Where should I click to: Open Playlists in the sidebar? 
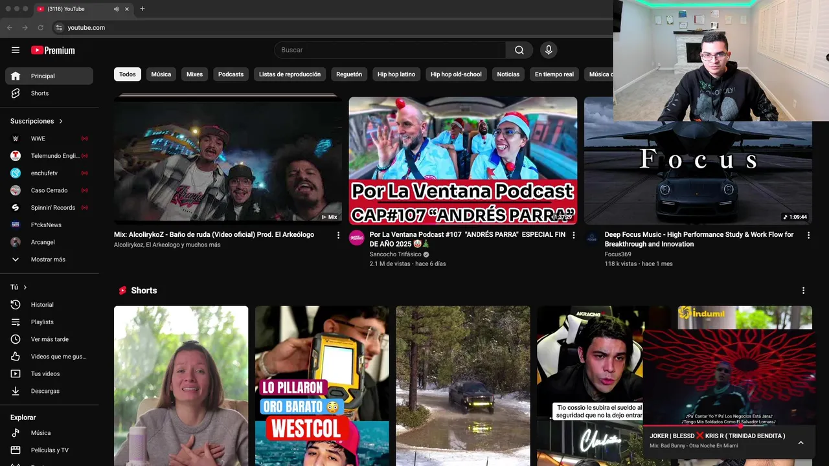click(49, 322)
